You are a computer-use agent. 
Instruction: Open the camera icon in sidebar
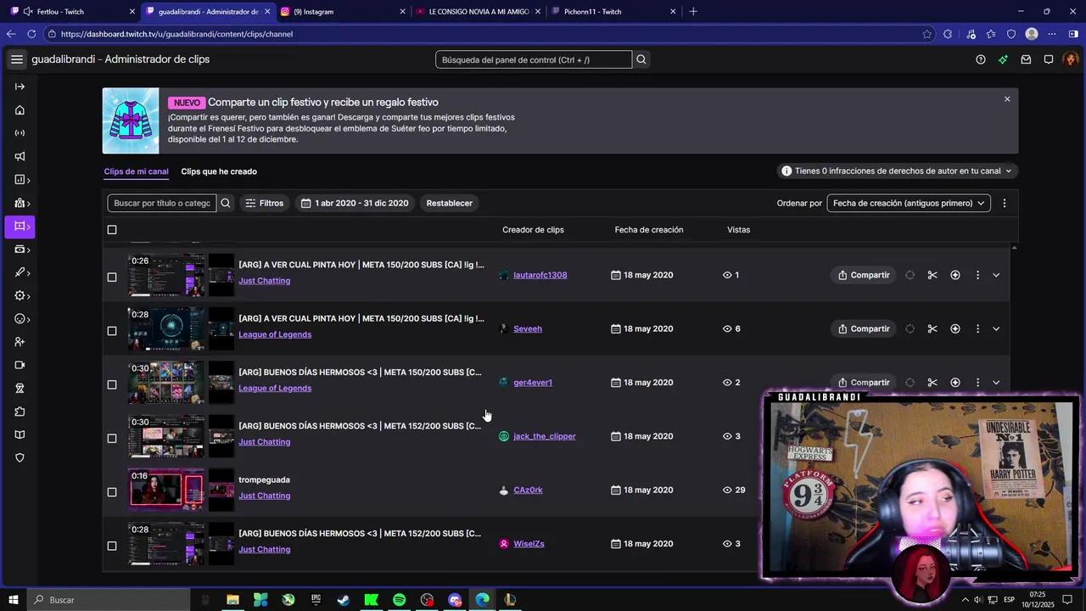point(20,365)
